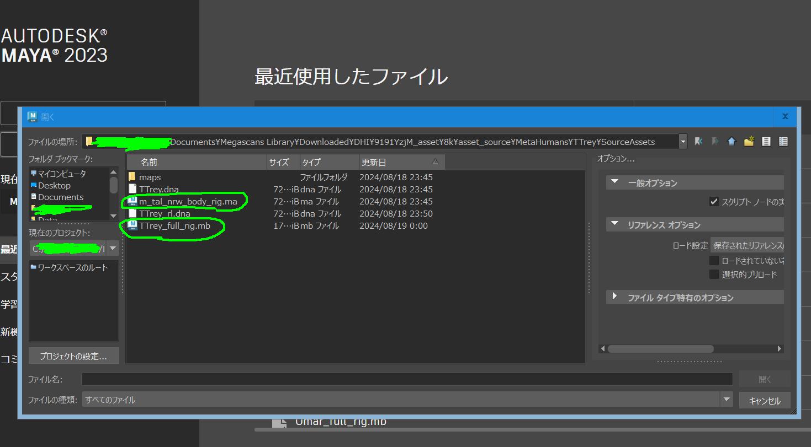Click the m_tal_nrw_body_rig.ma Maya file icon
Image resolution: width=811 pixels, height=447 pixels.
coord(132,201)
